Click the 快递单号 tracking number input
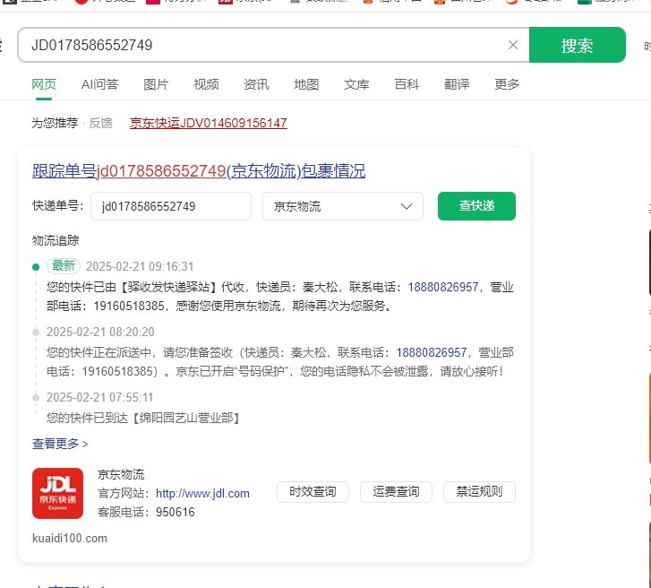 171,206
